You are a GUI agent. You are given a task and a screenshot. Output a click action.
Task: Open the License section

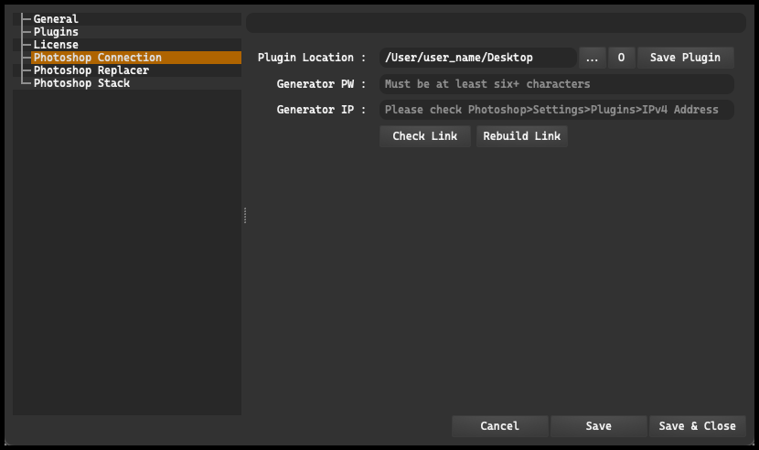click(x=56, y=45)
